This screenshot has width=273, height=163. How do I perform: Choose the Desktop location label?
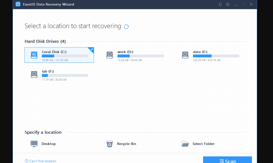[49, 144]
